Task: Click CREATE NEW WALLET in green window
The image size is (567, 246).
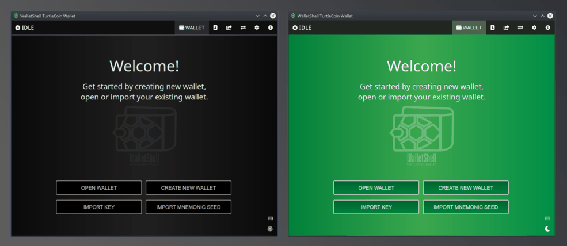Action: [466, 188]
